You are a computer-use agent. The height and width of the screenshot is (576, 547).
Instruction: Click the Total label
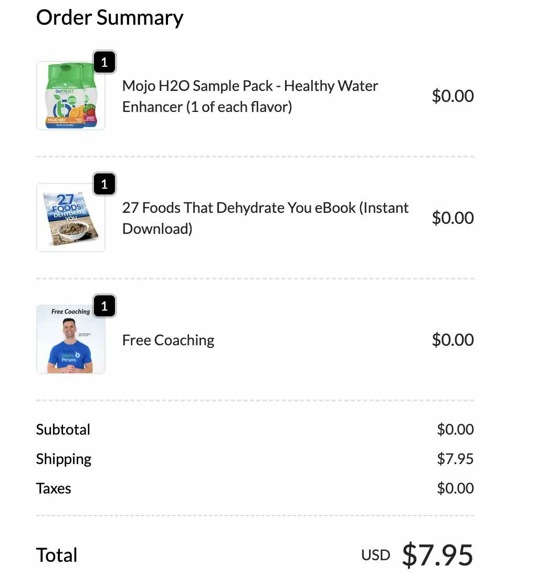(x=57, y=554)
